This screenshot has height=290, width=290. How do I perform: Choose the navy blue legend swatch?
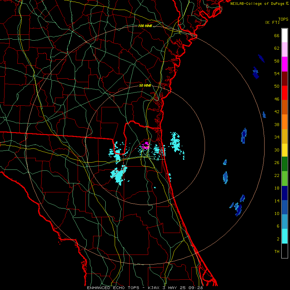coord(285,193)
